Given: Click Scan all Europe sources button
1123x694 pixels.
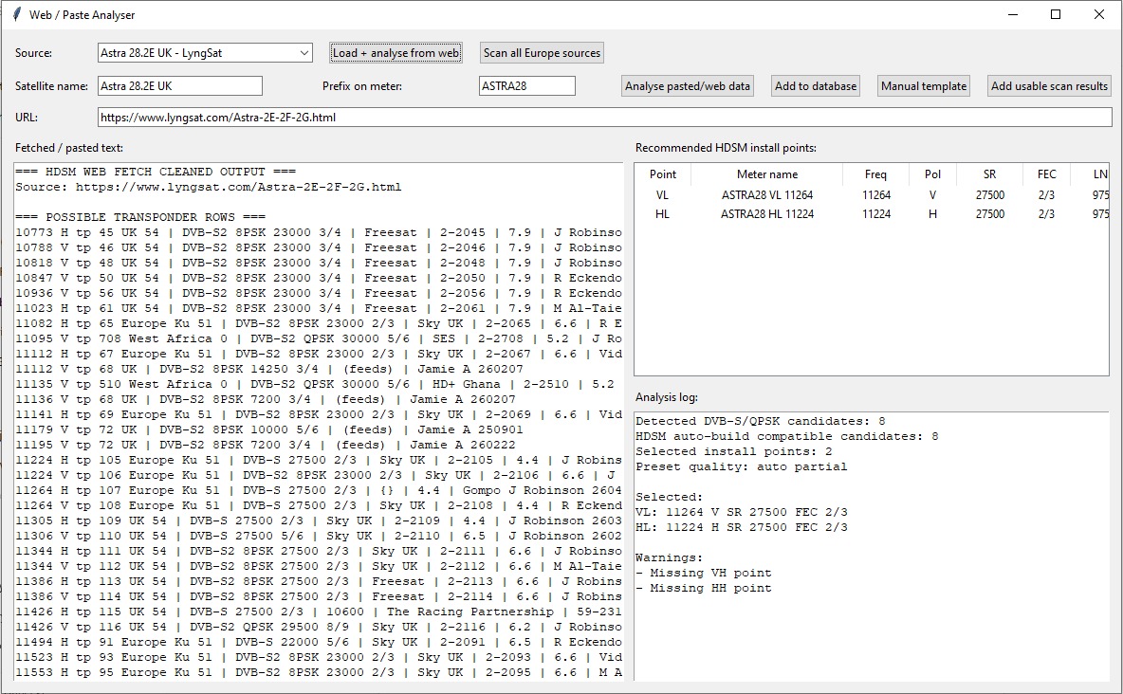Looking at the screenshot, I should coord(542,53).
